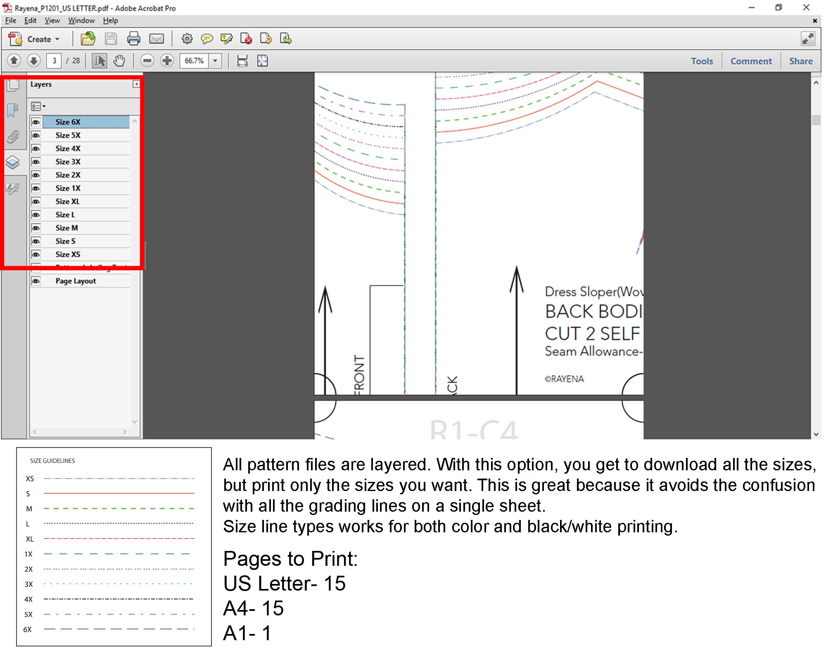Viewport: 826px width, 653px height.
Task: Toggle Page Layout layer eye icon
Action: pos(36,281)
